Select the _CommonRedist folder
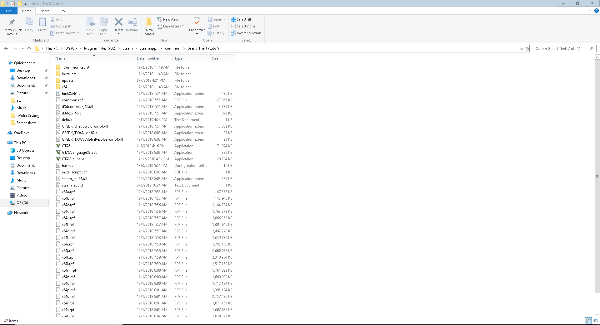 pos(76,67)
